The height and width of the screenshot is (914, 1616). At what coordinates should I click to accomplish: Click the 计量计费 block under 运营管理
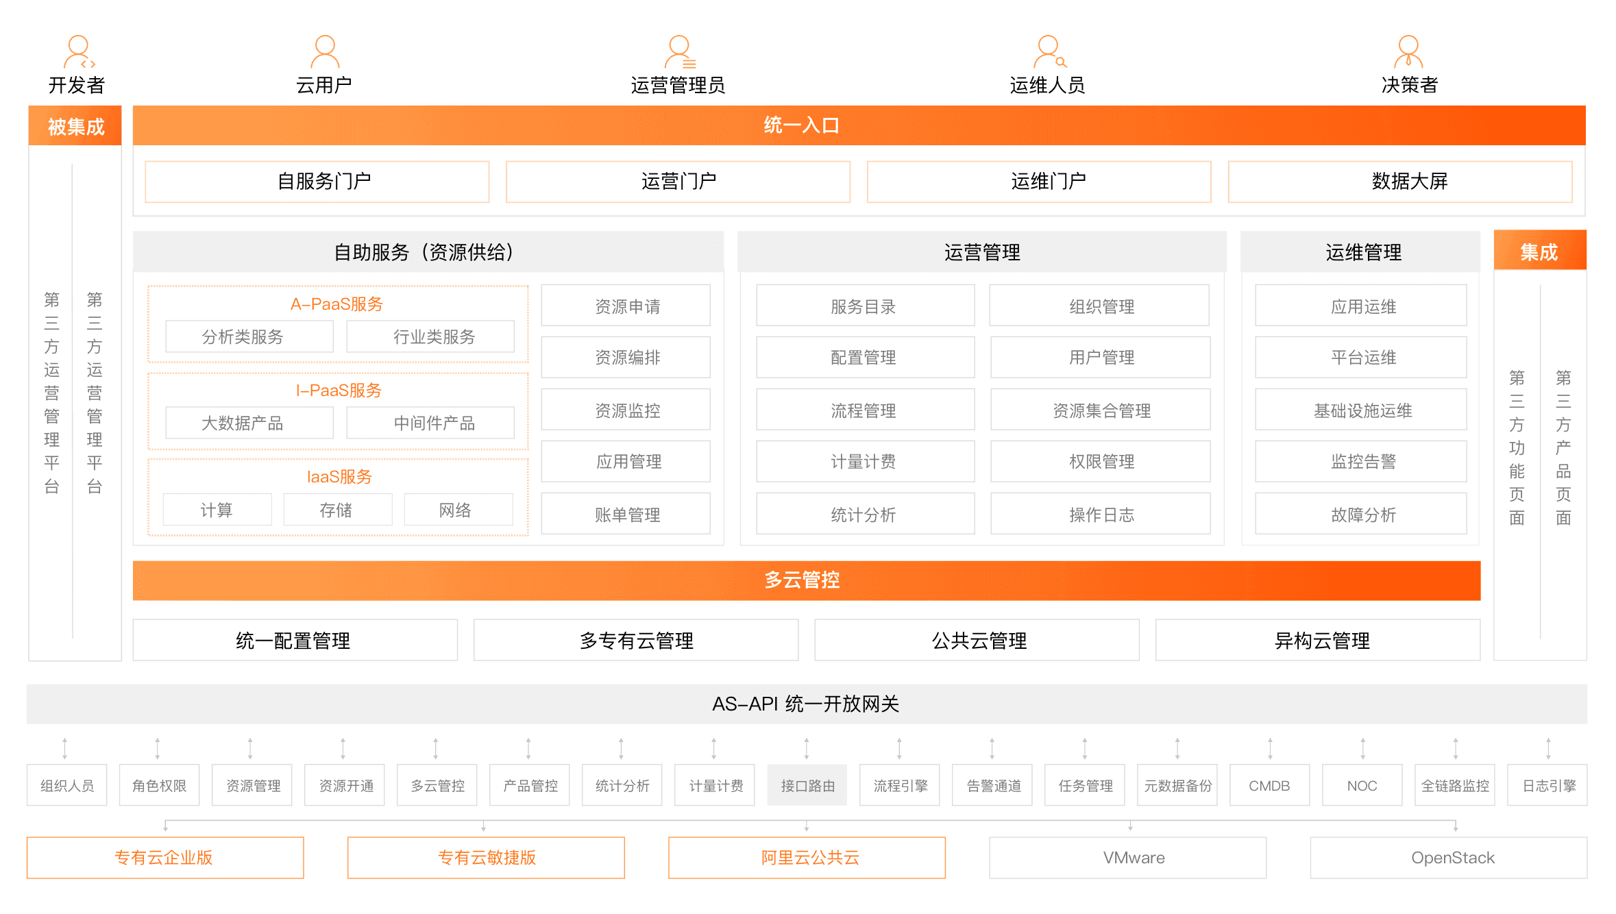[865, 462]
